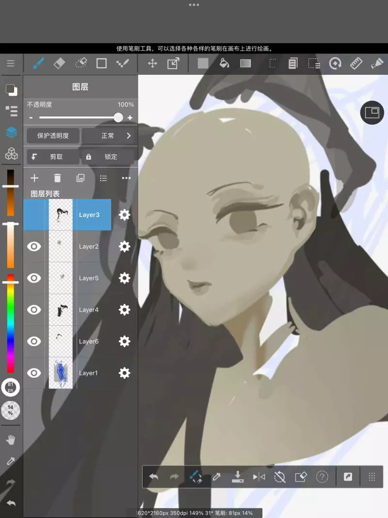Select the Eraser tool in top toolbar

pos(59,63)
